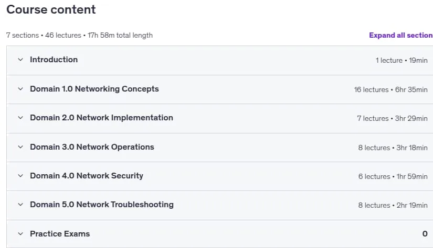Viewport: 433px width, 248px height.
Task: Select Domain 1.0 Networking Concepts title
Action: [x=94, y=89]
